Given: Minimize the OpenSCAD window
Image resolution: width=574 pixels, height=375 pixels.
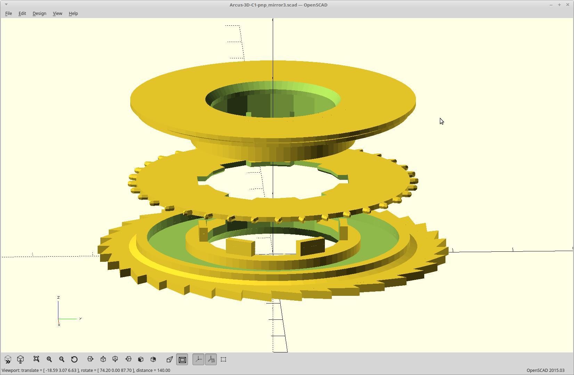Looking at the screenshot, I should [551, 5].
